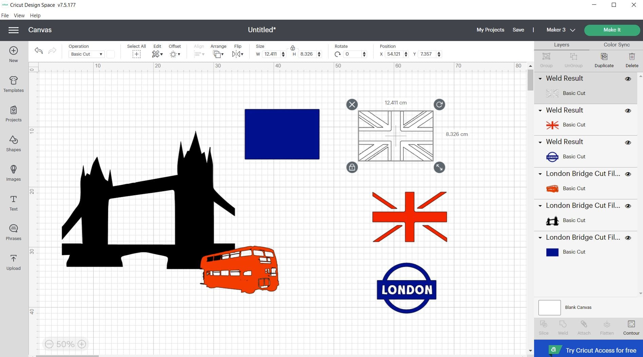Toggle the size aspect ratio lock
Viewport: 643px width, 357px height.
pyautogui.click(x=292, y=48)
